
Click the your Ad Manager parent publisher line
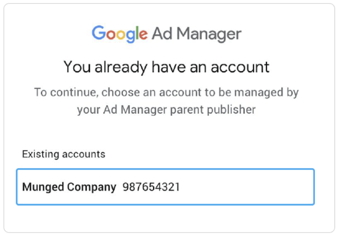(x=166, y=110)
